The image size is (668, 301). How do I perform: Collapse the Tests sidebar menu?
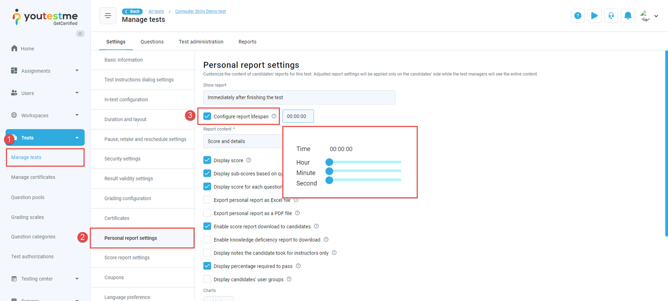coord(77,137)
